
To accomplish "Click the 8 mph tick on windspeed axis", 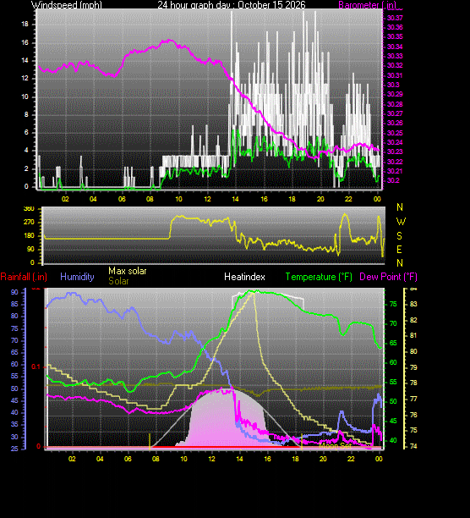I will [26, 114].
